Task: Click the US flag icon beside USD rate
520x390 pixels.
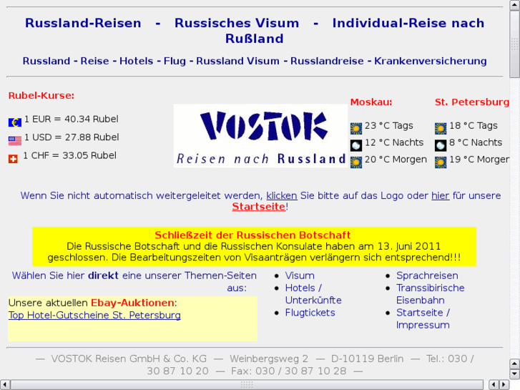Action: pyautogui.click(x=15, y=141)
